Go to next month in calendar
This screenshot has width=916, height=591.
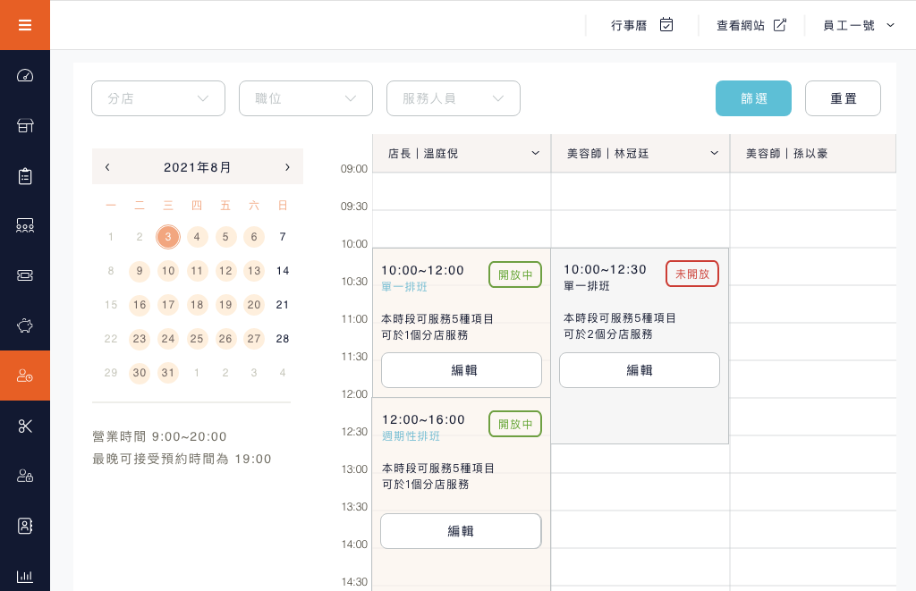pyautogui.click(x=287, y=167)
